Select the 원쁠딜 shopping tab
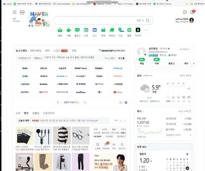This screenshot has width=205, height=171. pyautogui.click(x=36, y=113)
